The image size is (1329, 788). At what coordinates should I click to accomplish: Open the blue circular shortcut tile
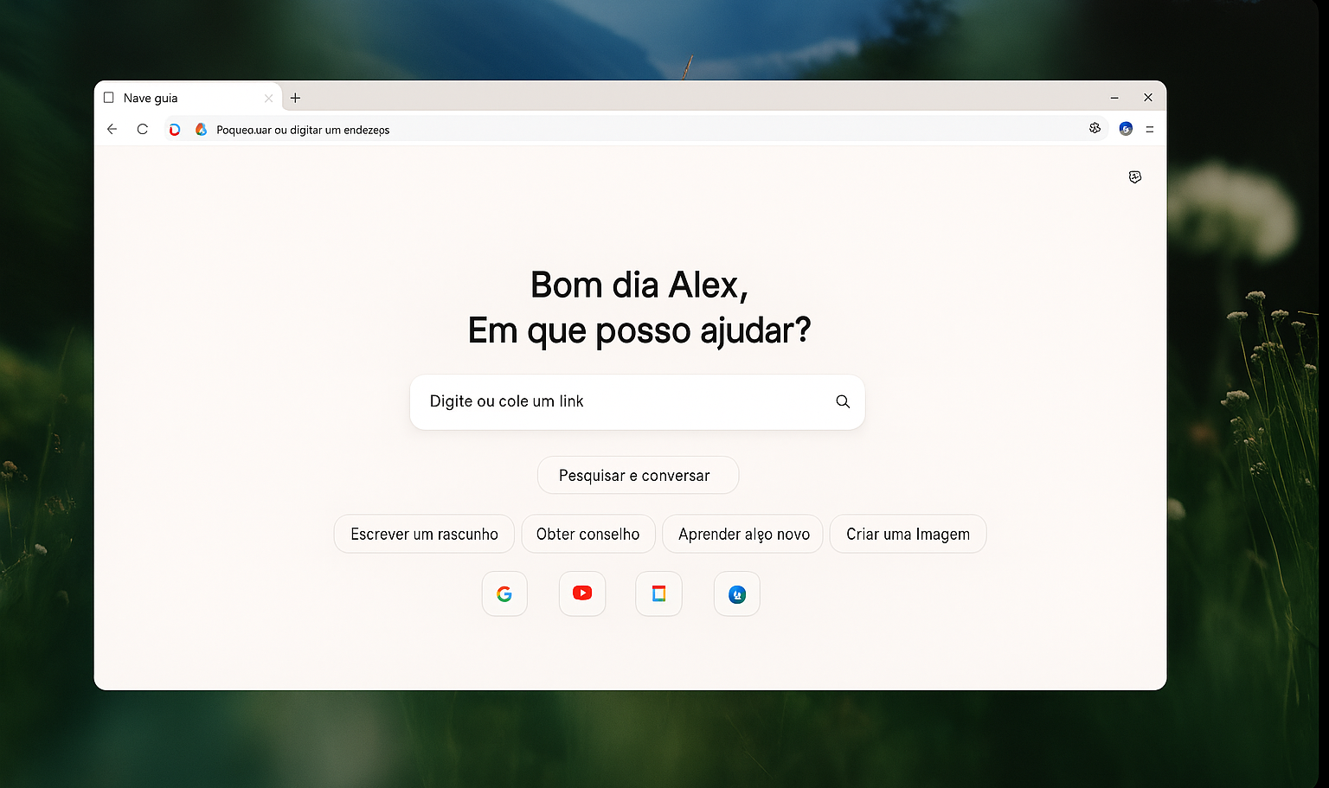tap(737, 593)
